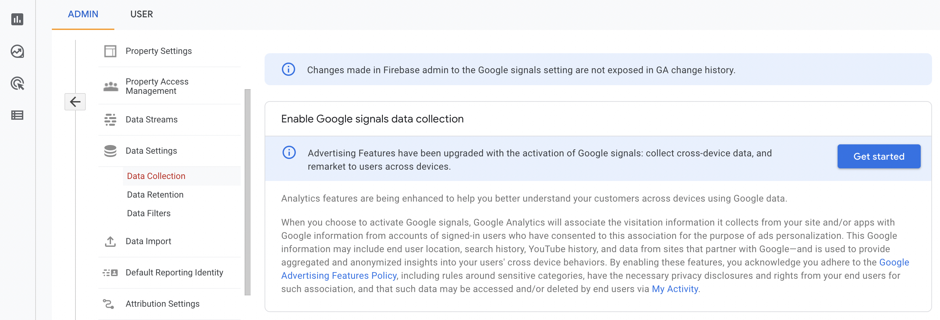Click the Data Import upload icon
Screen dimensions: 940x320
pos(110,241)
